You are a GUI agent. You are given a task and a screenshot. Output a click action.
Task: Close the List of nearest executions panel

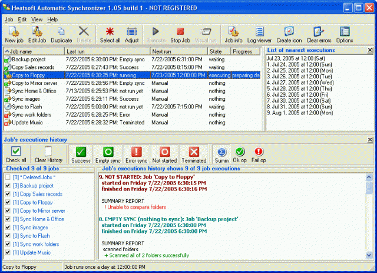pyautogui.click(x=370, y=51)
